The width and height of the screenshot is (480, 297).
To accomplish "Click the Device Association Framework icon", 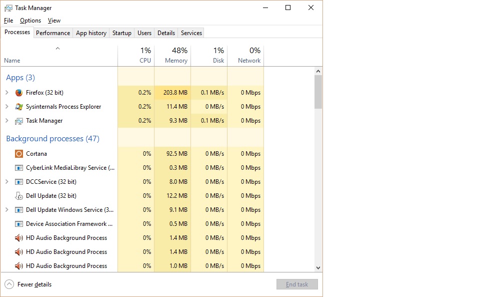I will tap(19, 224).
